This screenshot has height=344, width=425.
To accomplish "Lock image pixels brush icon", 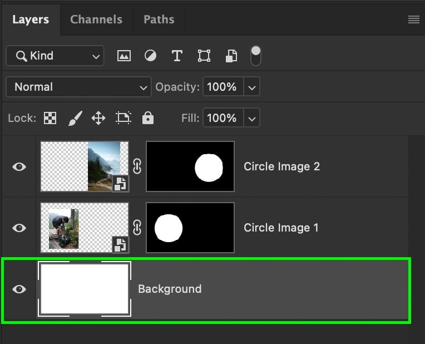I will tap(75, 118).
